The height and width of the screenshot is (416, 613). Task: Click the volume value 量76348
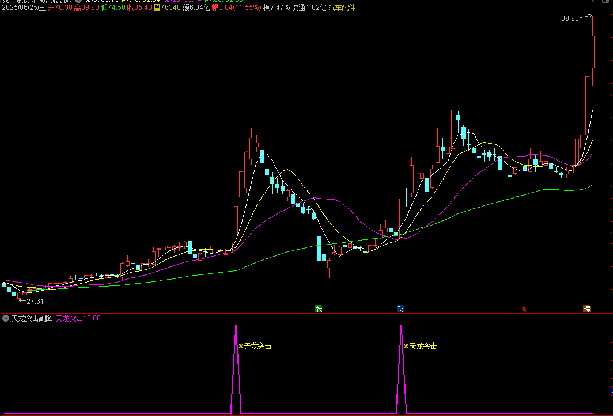tap(167, 7)
